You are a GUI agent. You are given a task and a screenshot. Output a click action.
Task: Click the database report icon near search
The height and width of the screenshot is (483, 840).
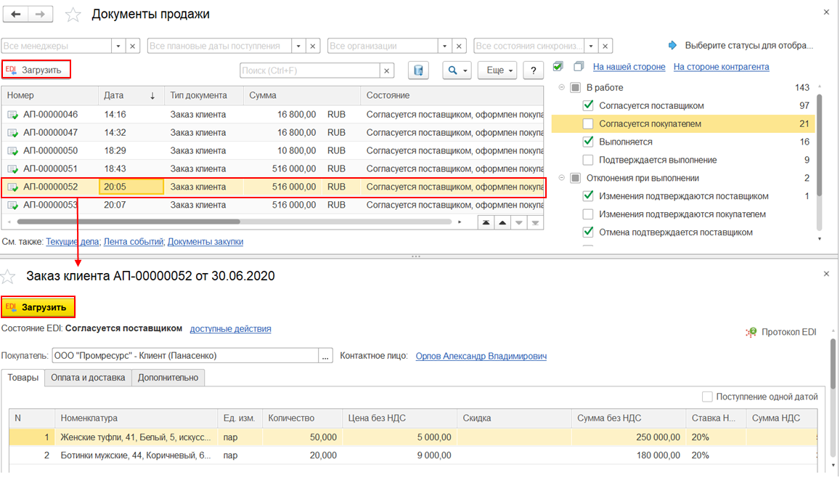click(x=418, y=70)
